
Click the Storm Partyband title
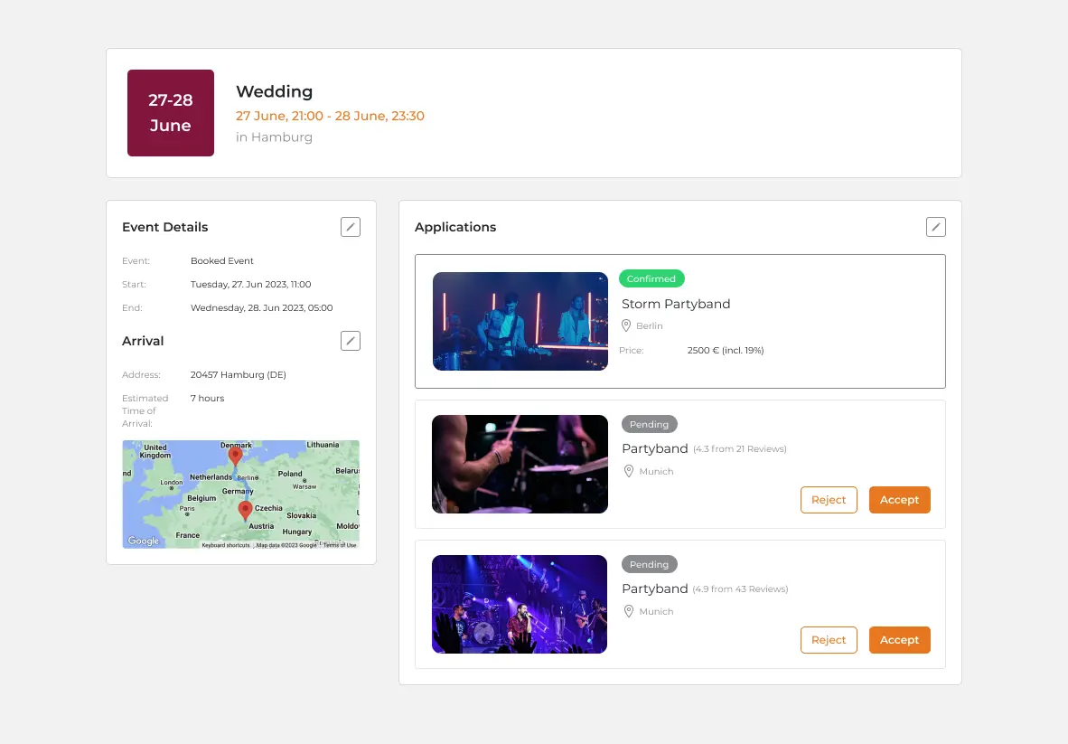click(x=676, y=304)
